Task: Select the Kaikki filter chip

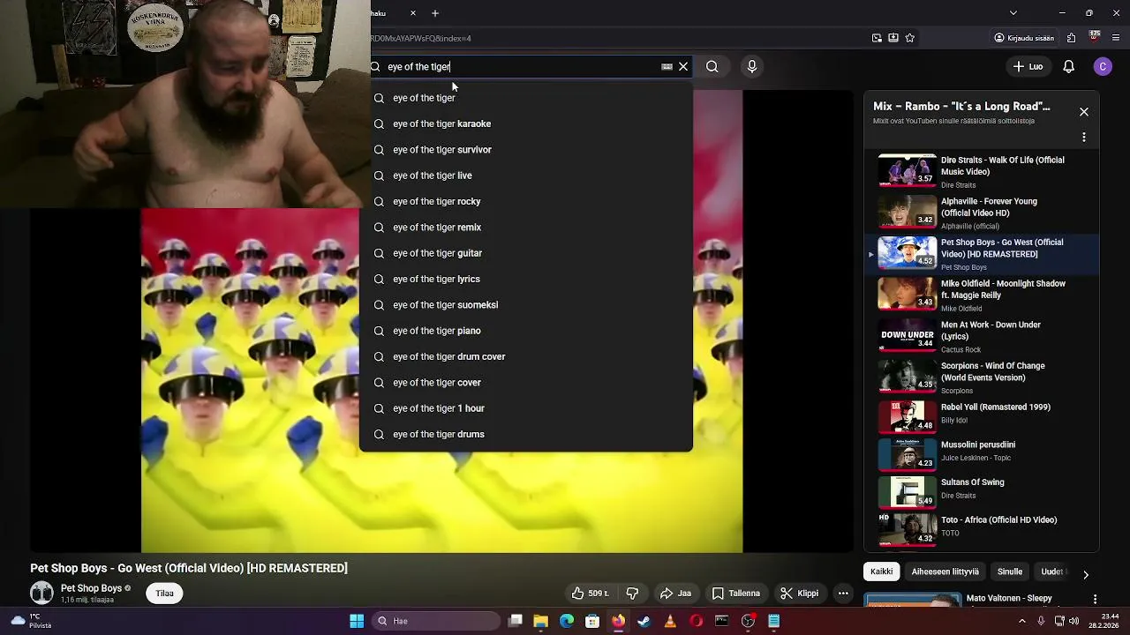Action: tap(881, 571)
